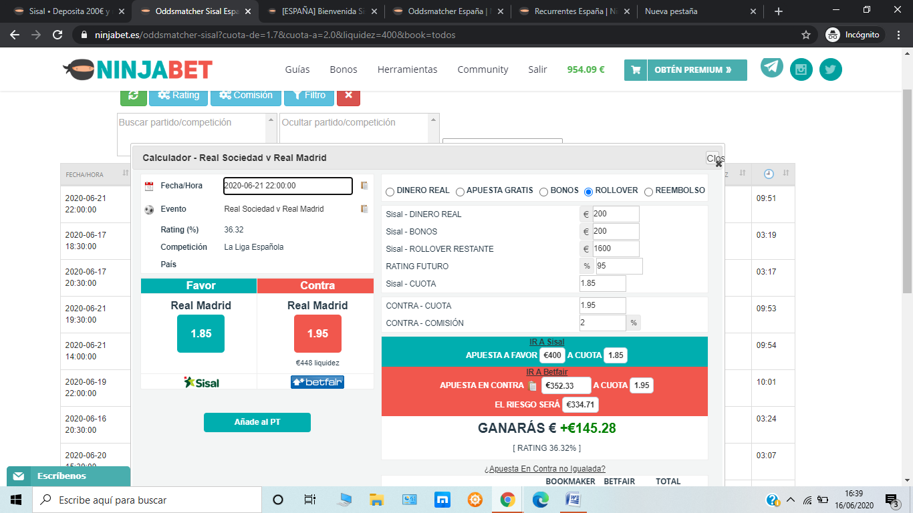Screen dimensions: 913x513
Task: Click the Fecha/Hora date field
Action: [287, 186]
